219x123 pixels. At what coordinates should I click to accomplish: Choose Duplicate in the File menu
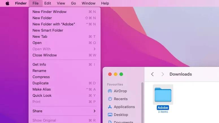coord(40,83)
